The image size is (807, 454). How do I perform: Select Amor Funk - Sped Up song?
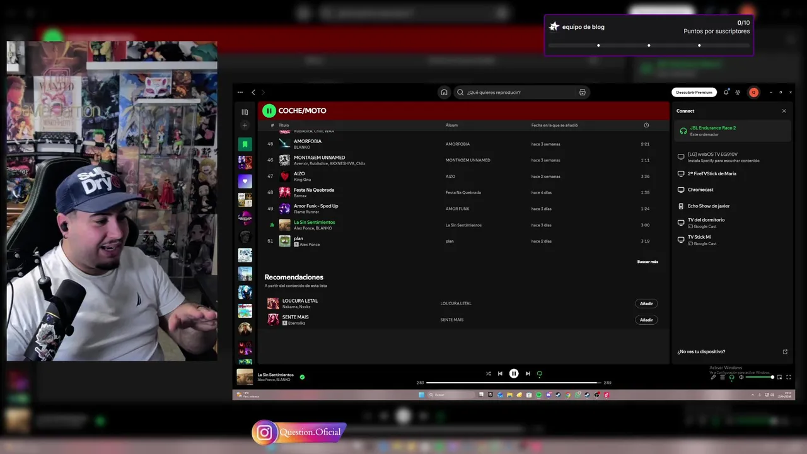tap(316, 206)
